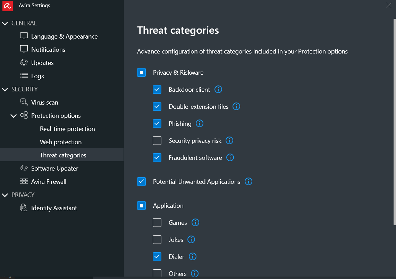Collapse the PRIVACY section chevron
This screenshot has height=279, width=396.
coord(5,195)
